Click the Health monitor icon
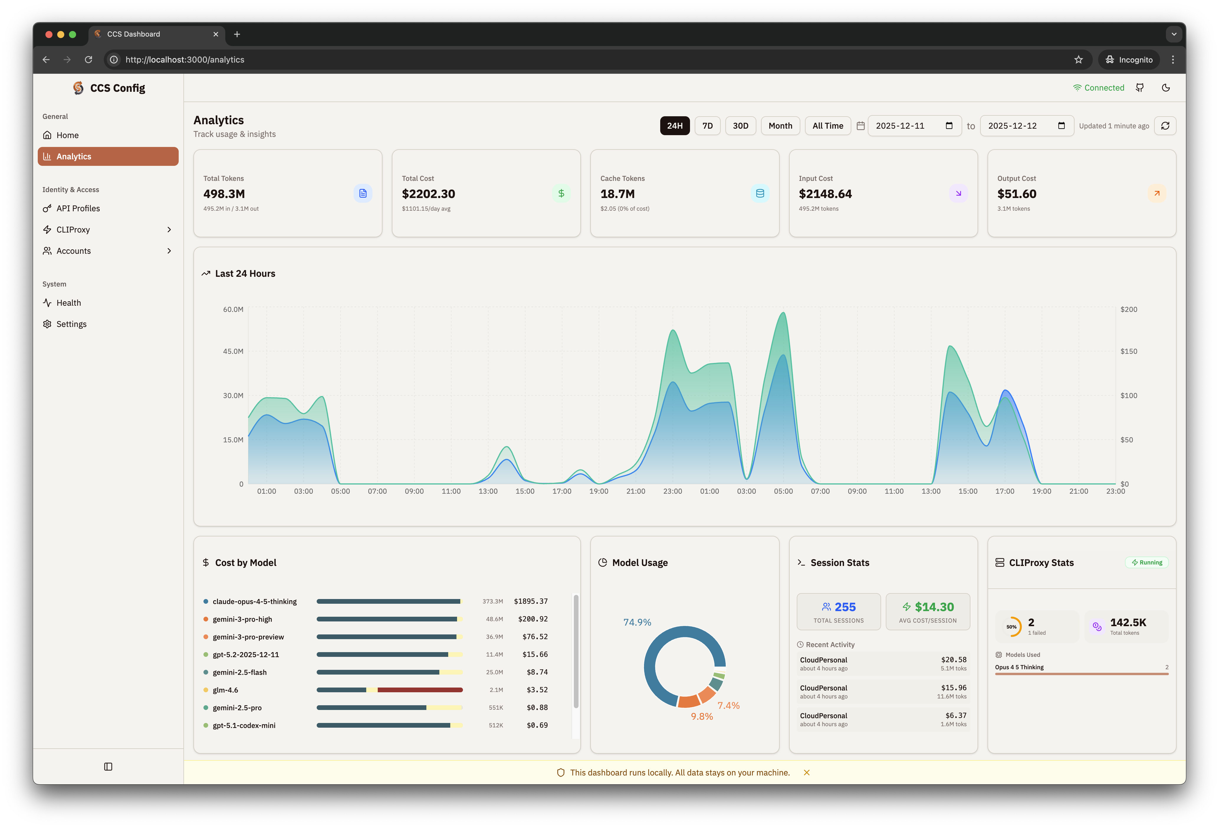Viewport: 1219px width, 828px height. pos(47,302)
